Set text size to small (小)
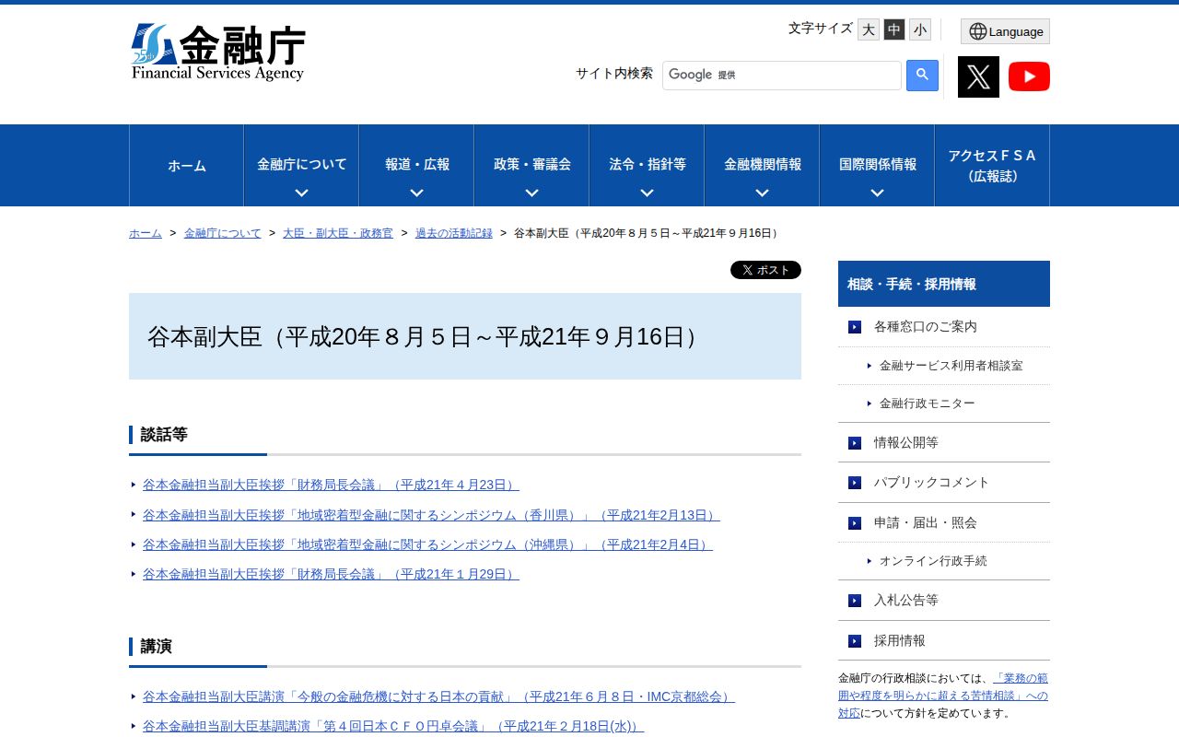The height and width of the screenshot is (737, 1179). (920, 29)
